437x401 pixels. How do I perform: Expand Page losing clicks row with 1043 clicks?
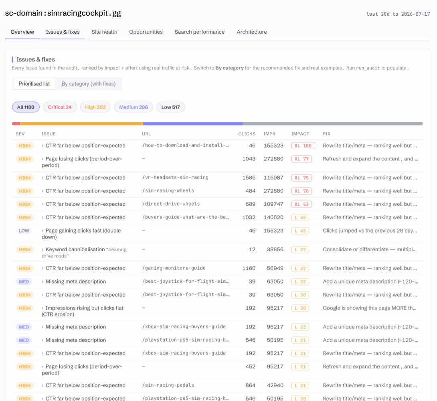point(82,162)
